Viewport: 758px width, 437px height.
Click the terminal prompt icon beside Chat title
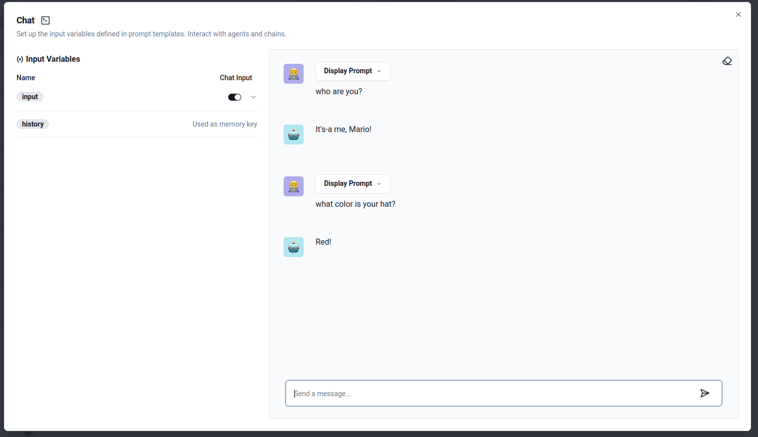pos(45,20)
